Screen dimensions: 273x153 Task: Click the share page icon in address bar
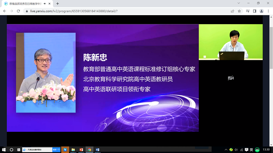tap(232, 11)
